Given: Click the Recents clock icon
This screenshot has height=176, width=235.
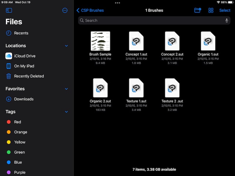Looking at the screenshot, I should click(x=9, y=33).
